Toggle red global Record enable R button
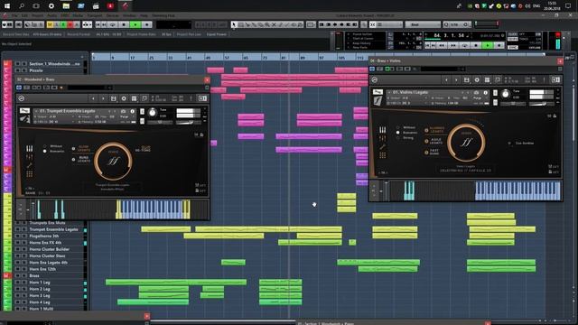This screenshot has height=325, width=578. (x=70, y=24)
